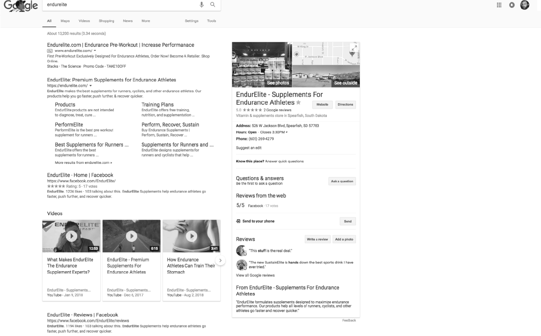This screenshot has width=541, height=336.
Task: Open EndurElite - Home Facebook result
Action: point(80,175)
